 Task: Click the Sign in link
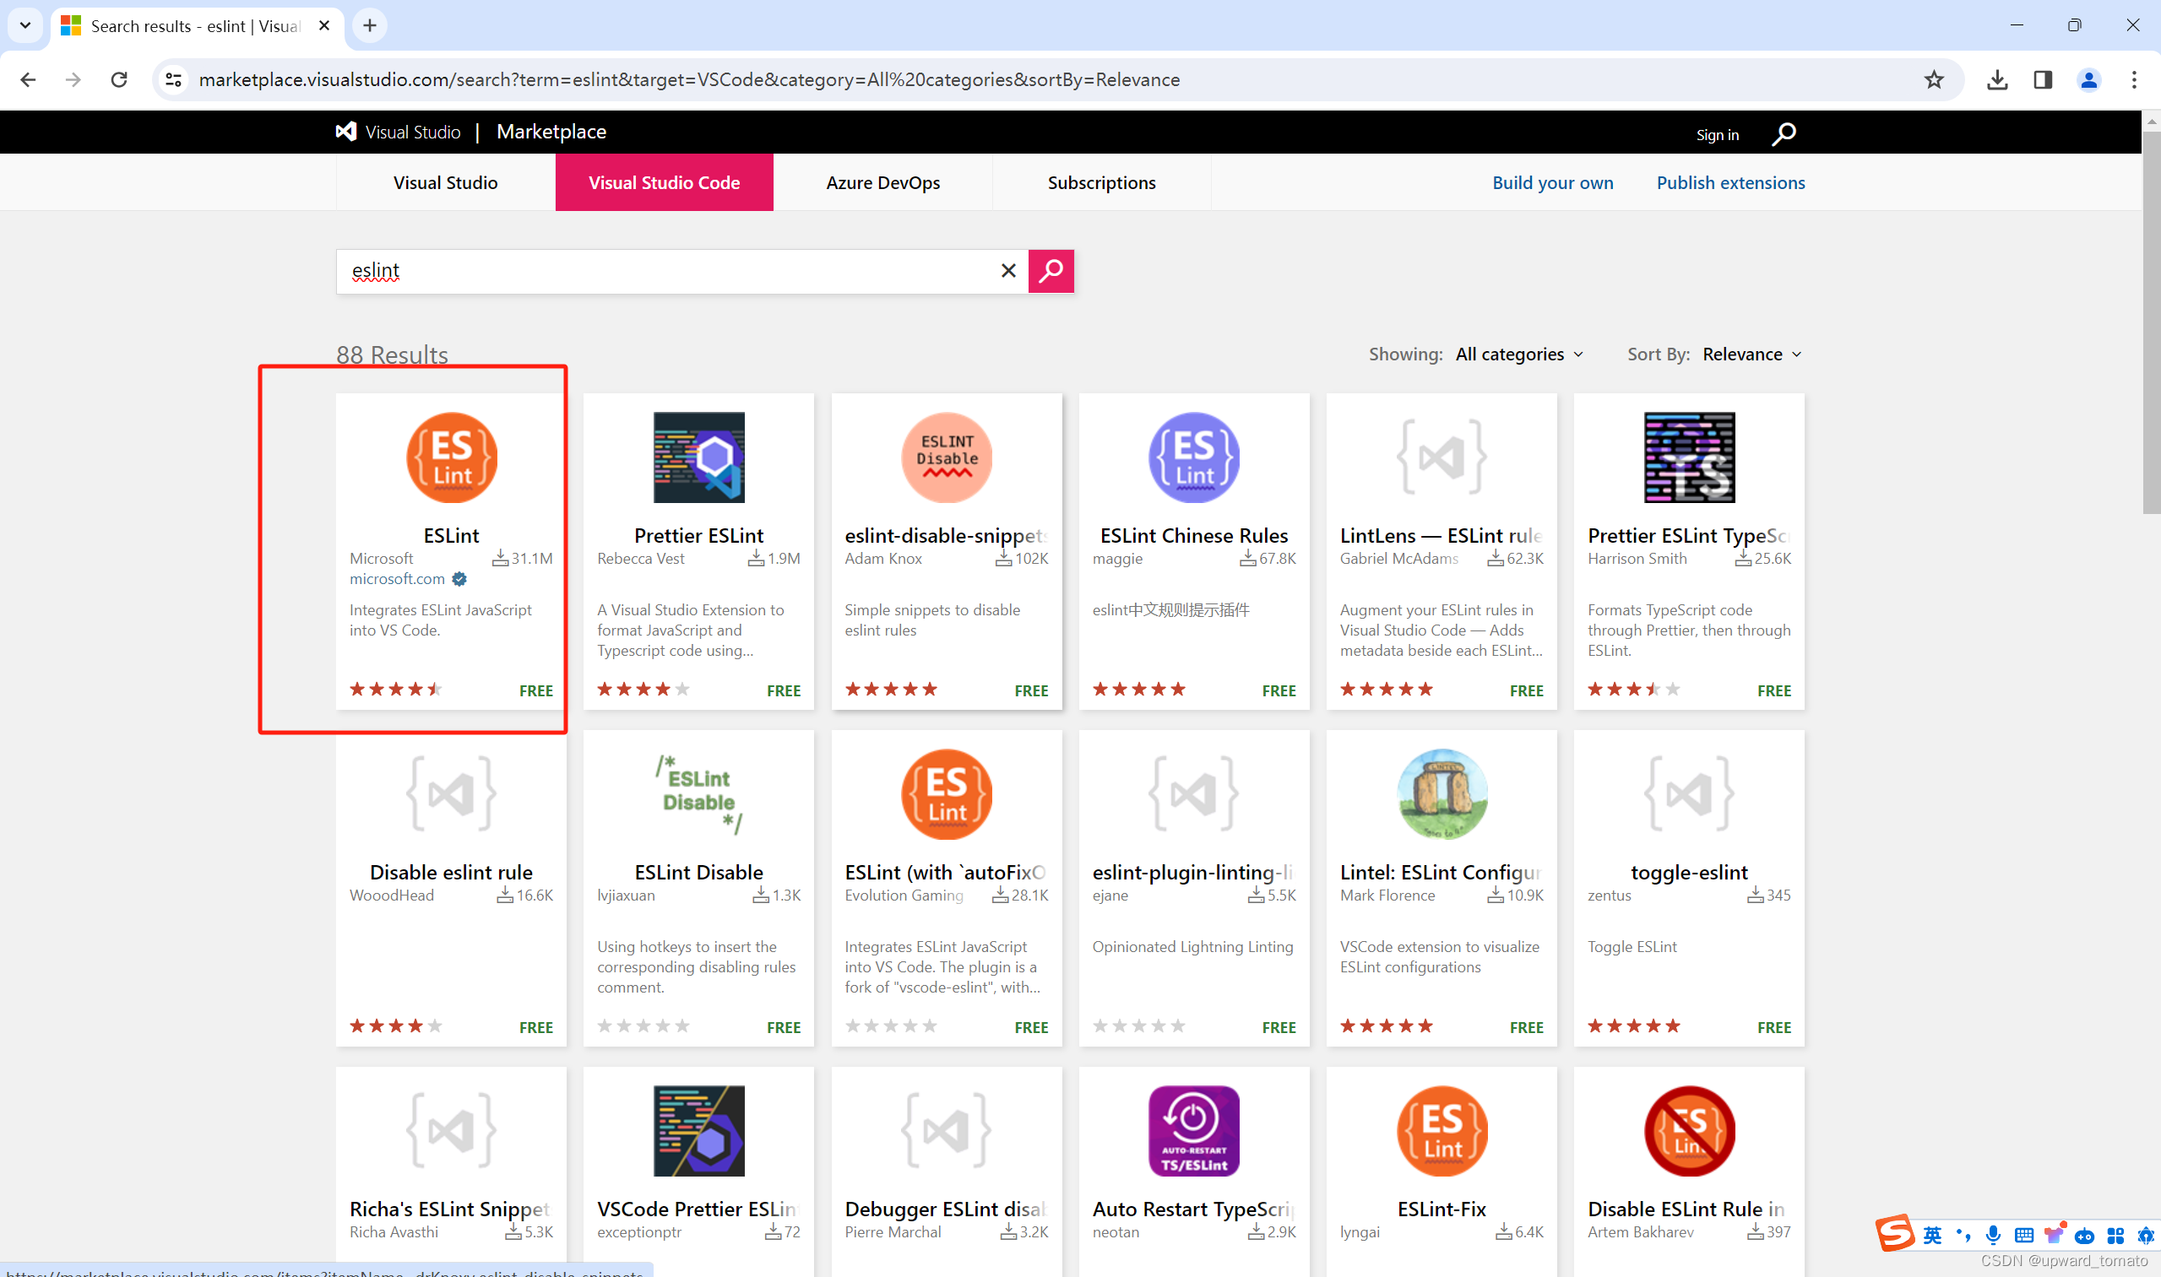point(1717,135)
